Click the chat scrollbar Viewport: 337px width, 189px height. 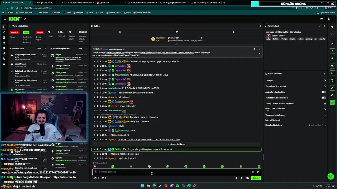[263, 157]
